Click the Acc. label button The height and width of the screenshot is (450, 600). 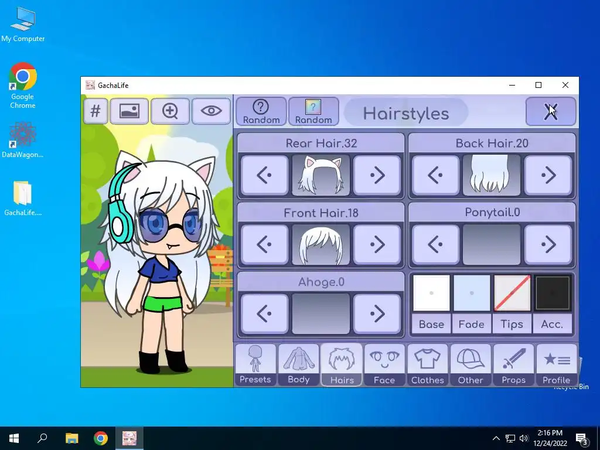[x=552, y=324]
